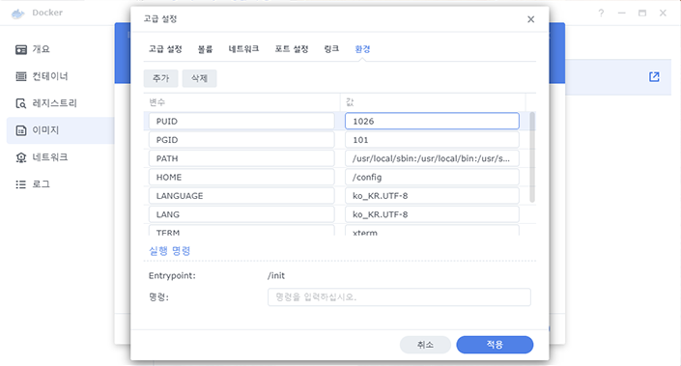Open the 개요 overview icon in sidebar
The width and height of the screenshot is (681, 366).
tap(21, 49)
